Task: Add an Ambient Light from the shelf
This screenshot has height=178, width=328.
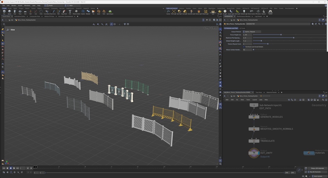Action: click(x=244, y=12)
